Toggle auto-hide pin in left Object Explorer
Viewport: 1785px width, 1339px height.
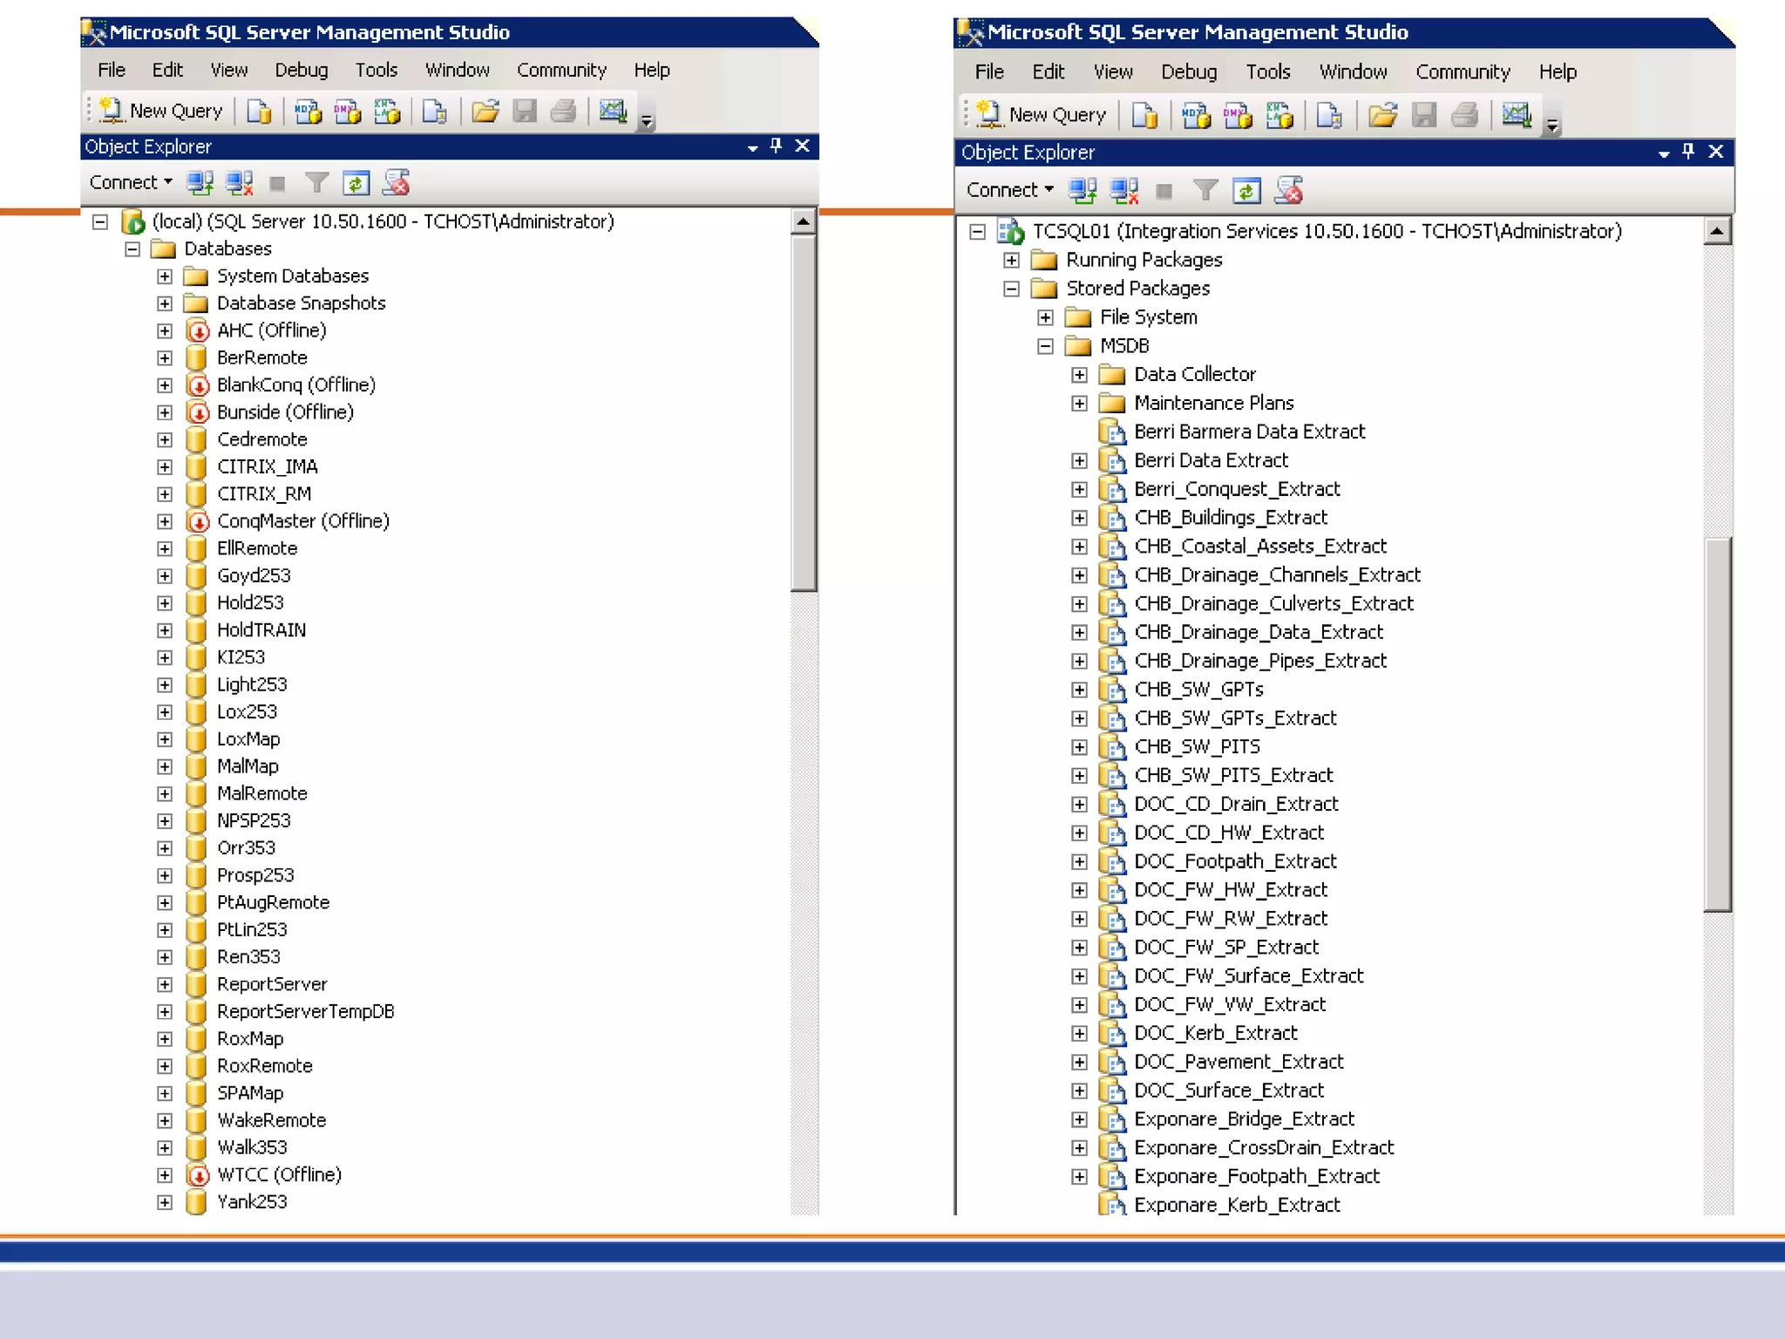tap(776, 146)
